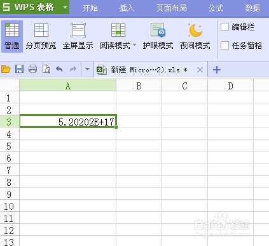Select row 5 header

coord(10,145)
